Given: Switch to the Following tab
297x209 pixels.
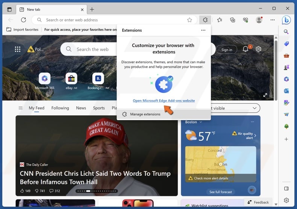Looking at the screenshot, I should tap(60, 108).
